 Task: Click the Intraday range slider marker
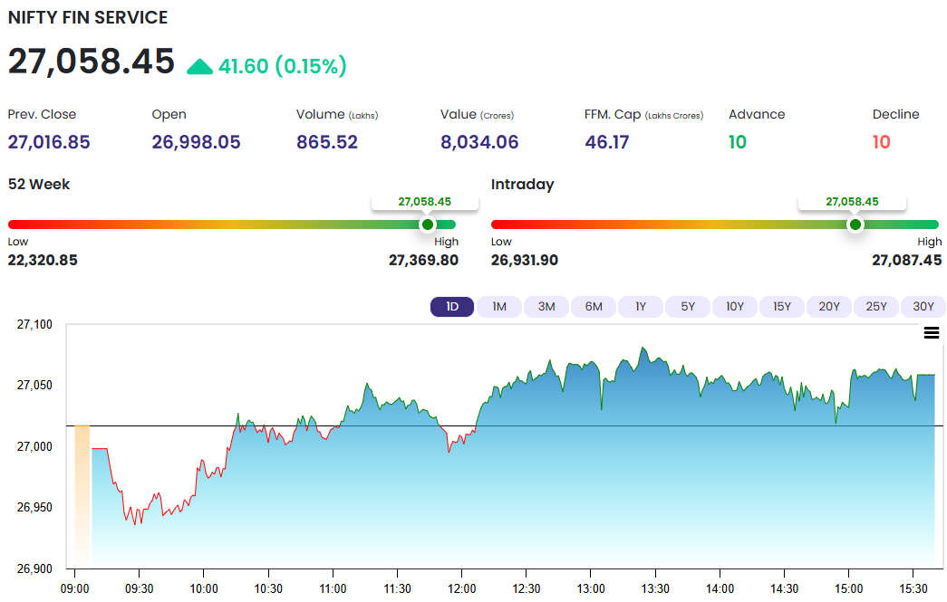pyautogui.click(x=855, y=225)
